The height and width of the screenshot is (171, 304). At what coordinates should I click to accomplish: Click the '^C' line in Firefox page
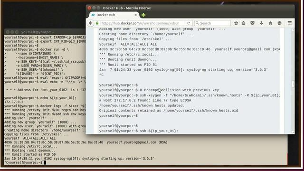(101, 75)
